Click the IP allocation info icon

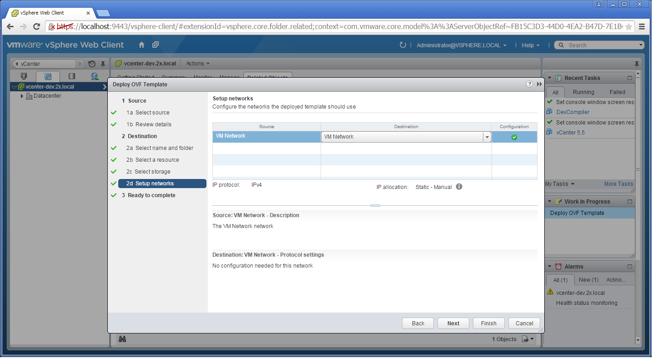click(x=459, y=187)
